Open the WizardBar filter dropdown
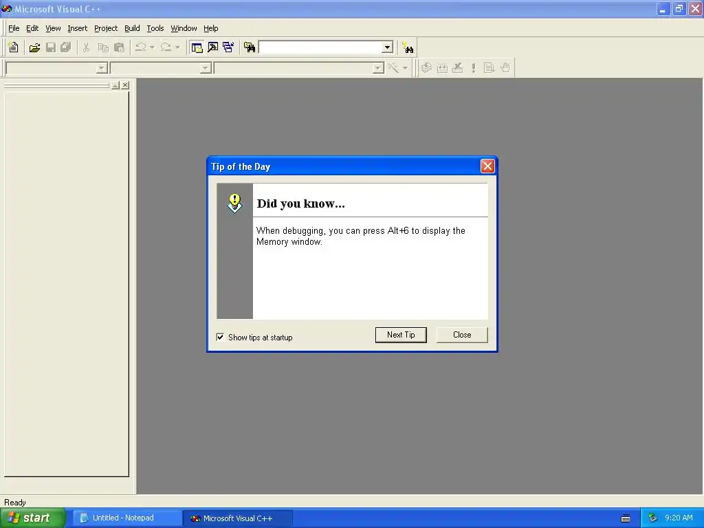Screen dimensions: 704x528 pyautogui.click(x=206, y=68)
